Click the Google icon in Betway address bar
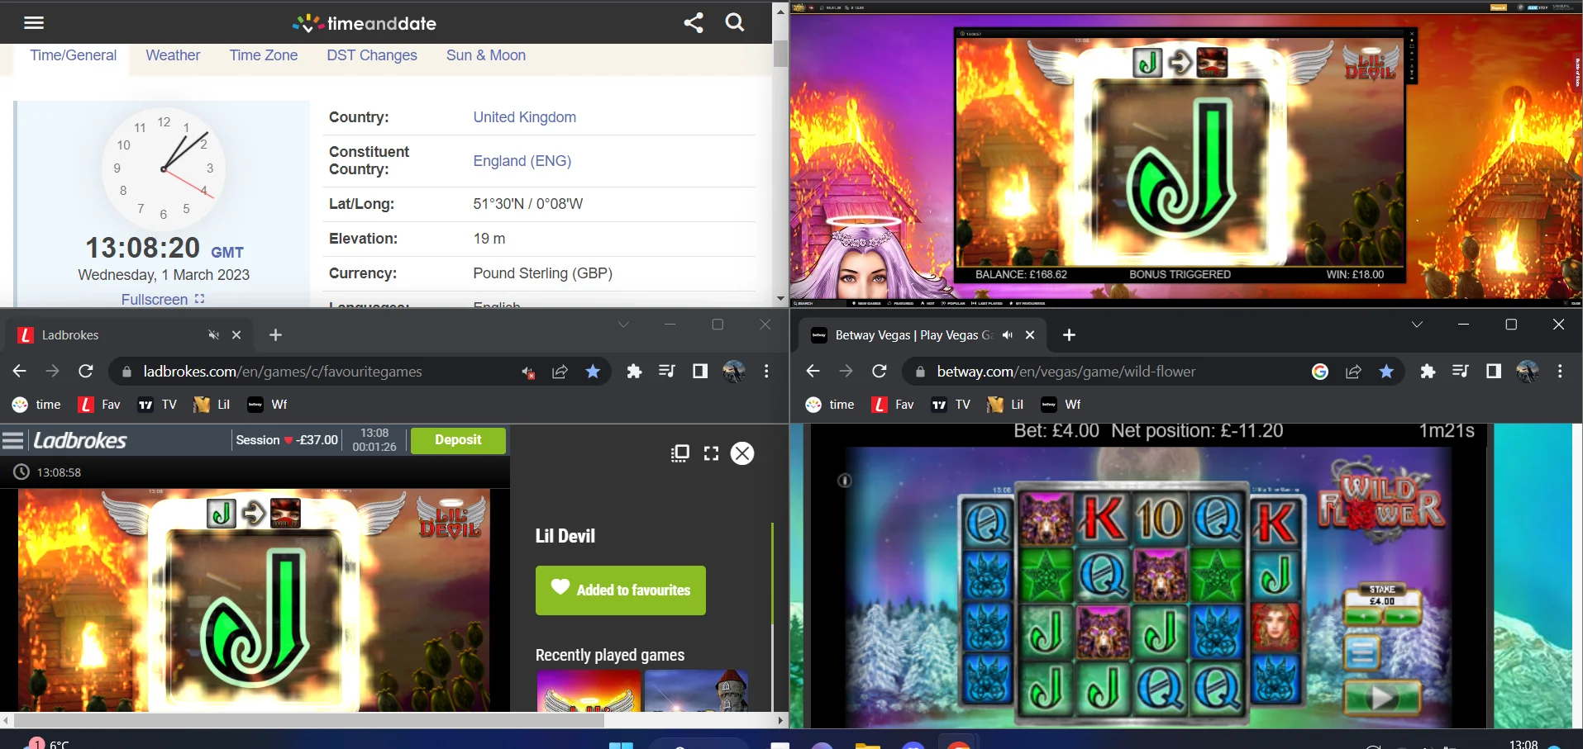1583x749 pixels. [1320, 372]
